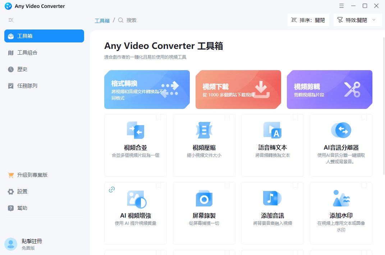
Task: Open the 語音轉文本 speech-to-text icon
Action: (272, 130)
